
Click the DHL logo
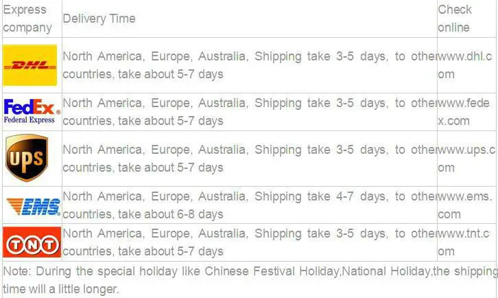[x=30, y=65]
